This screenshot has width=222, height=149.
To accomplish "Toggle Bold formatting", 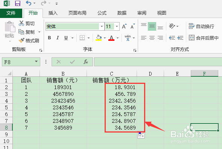I will point(49,38).
